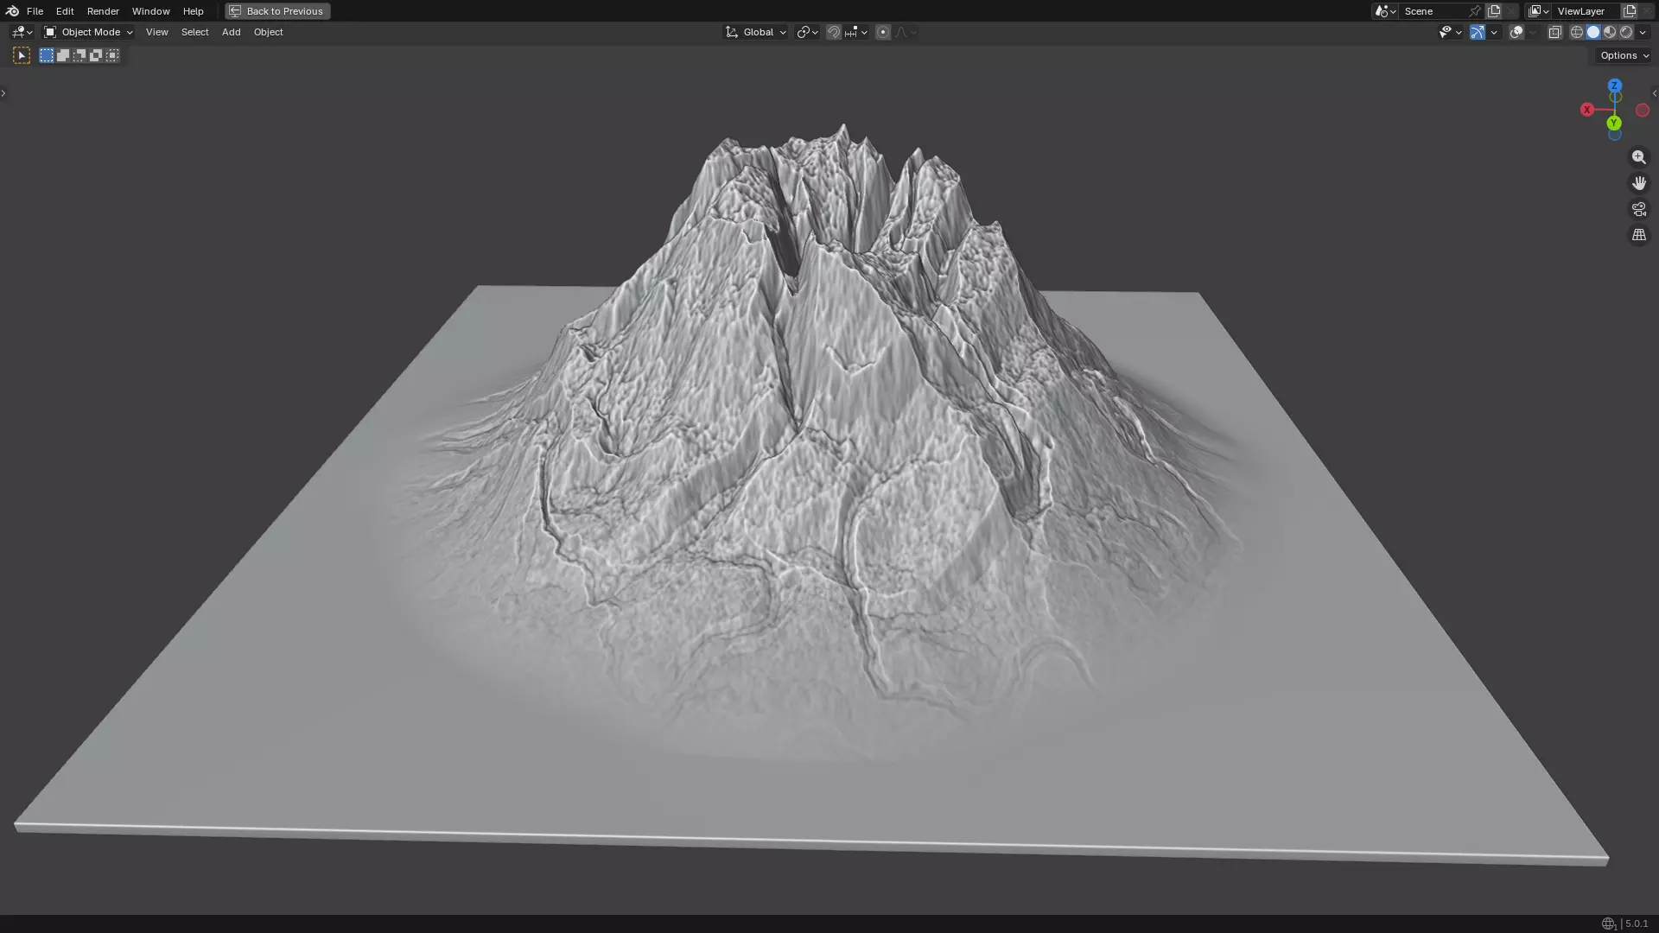Expand the Options dropdown
Viewport: 1659px width, 933px height.
point(1624,55)
